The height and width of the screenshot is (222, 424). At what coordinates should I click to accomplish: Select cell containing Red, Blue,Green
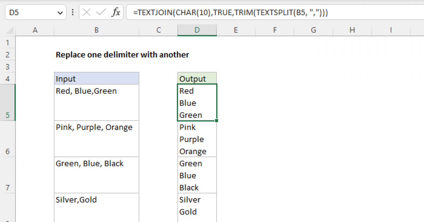coord(96,102)
